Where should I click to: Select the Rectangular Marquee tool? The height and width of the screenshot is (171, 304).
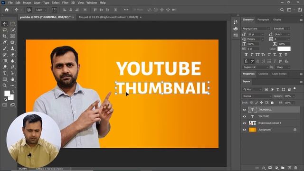tap(12, 24)
